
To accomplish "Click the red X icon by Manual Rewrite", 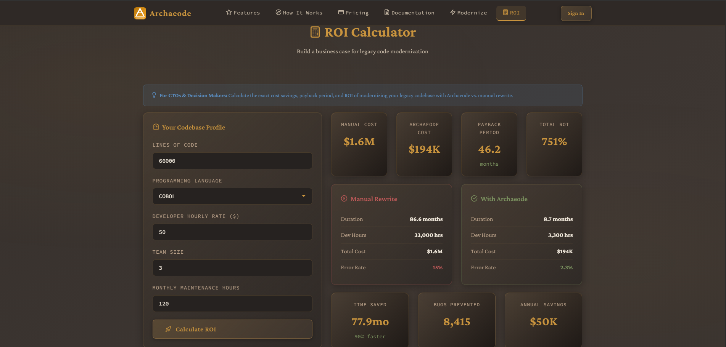I will pos(344,198).
